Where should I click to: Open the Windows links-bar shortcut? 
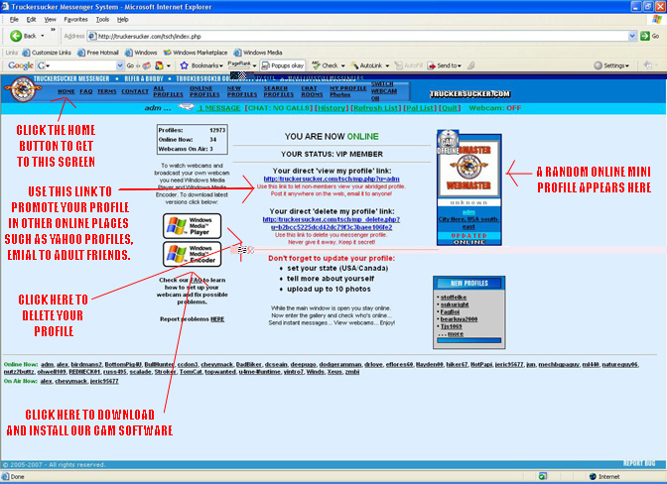(x=141, y=53)
